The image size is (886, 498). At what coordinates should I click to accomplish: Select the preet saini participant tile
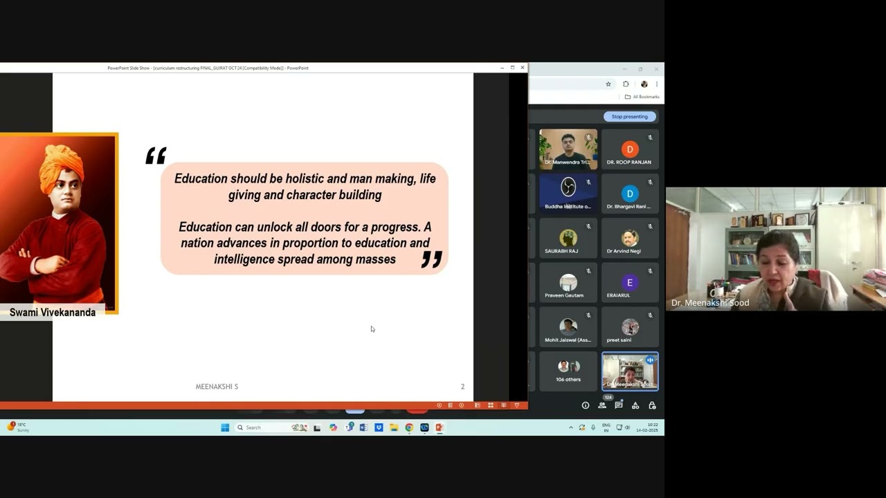(x=629, y=326)
